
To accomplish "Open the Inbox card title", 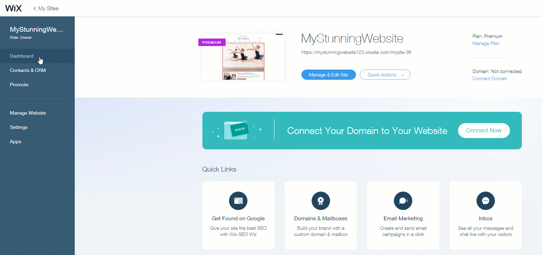I will pos(486,219).
